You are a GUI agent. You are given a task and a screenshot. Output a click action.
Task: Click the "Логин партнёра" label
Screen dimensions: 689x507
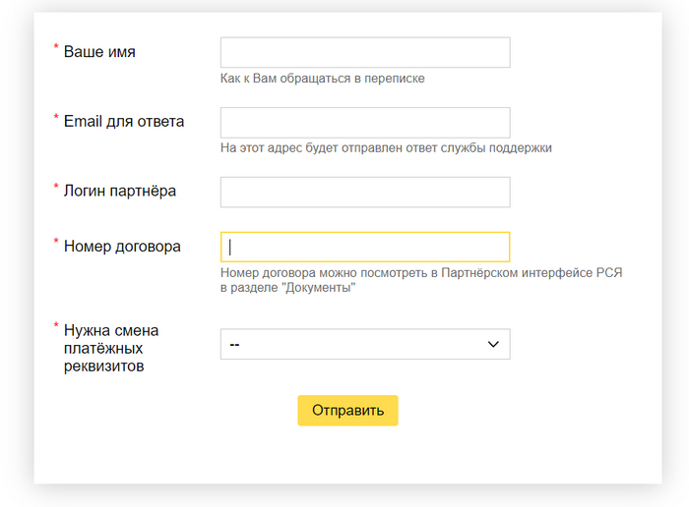pos(120,191)
